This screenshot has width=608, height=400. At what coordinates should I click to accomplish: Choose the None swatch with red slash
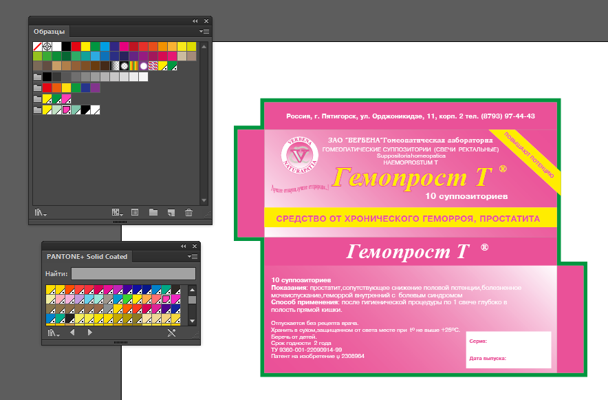click(x=37, y=47)
